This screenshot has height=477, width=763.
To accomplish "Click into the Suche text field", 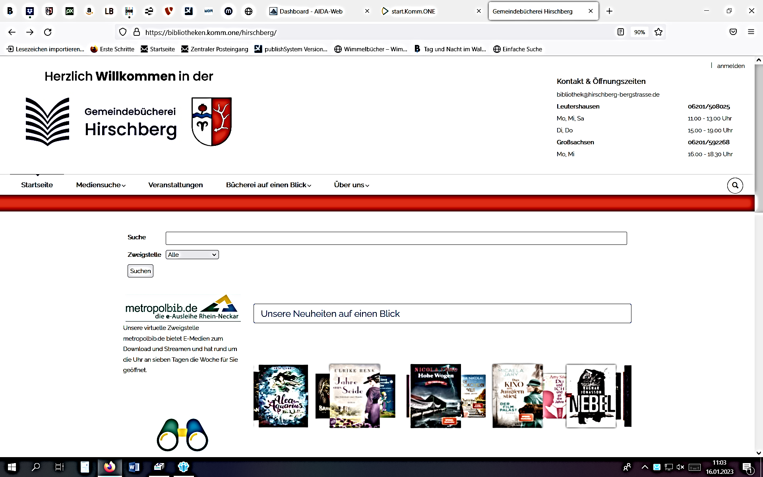I will [396, 238].
